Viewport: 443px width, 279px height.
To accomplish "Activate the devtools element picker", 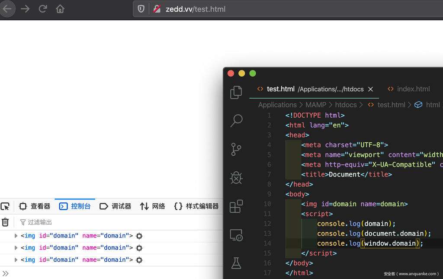I will pos(5,206).
